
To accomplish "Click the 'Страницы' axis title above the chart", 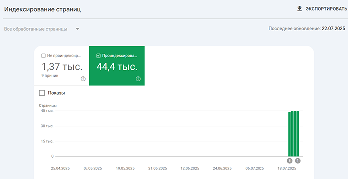I will pos(48,106).
